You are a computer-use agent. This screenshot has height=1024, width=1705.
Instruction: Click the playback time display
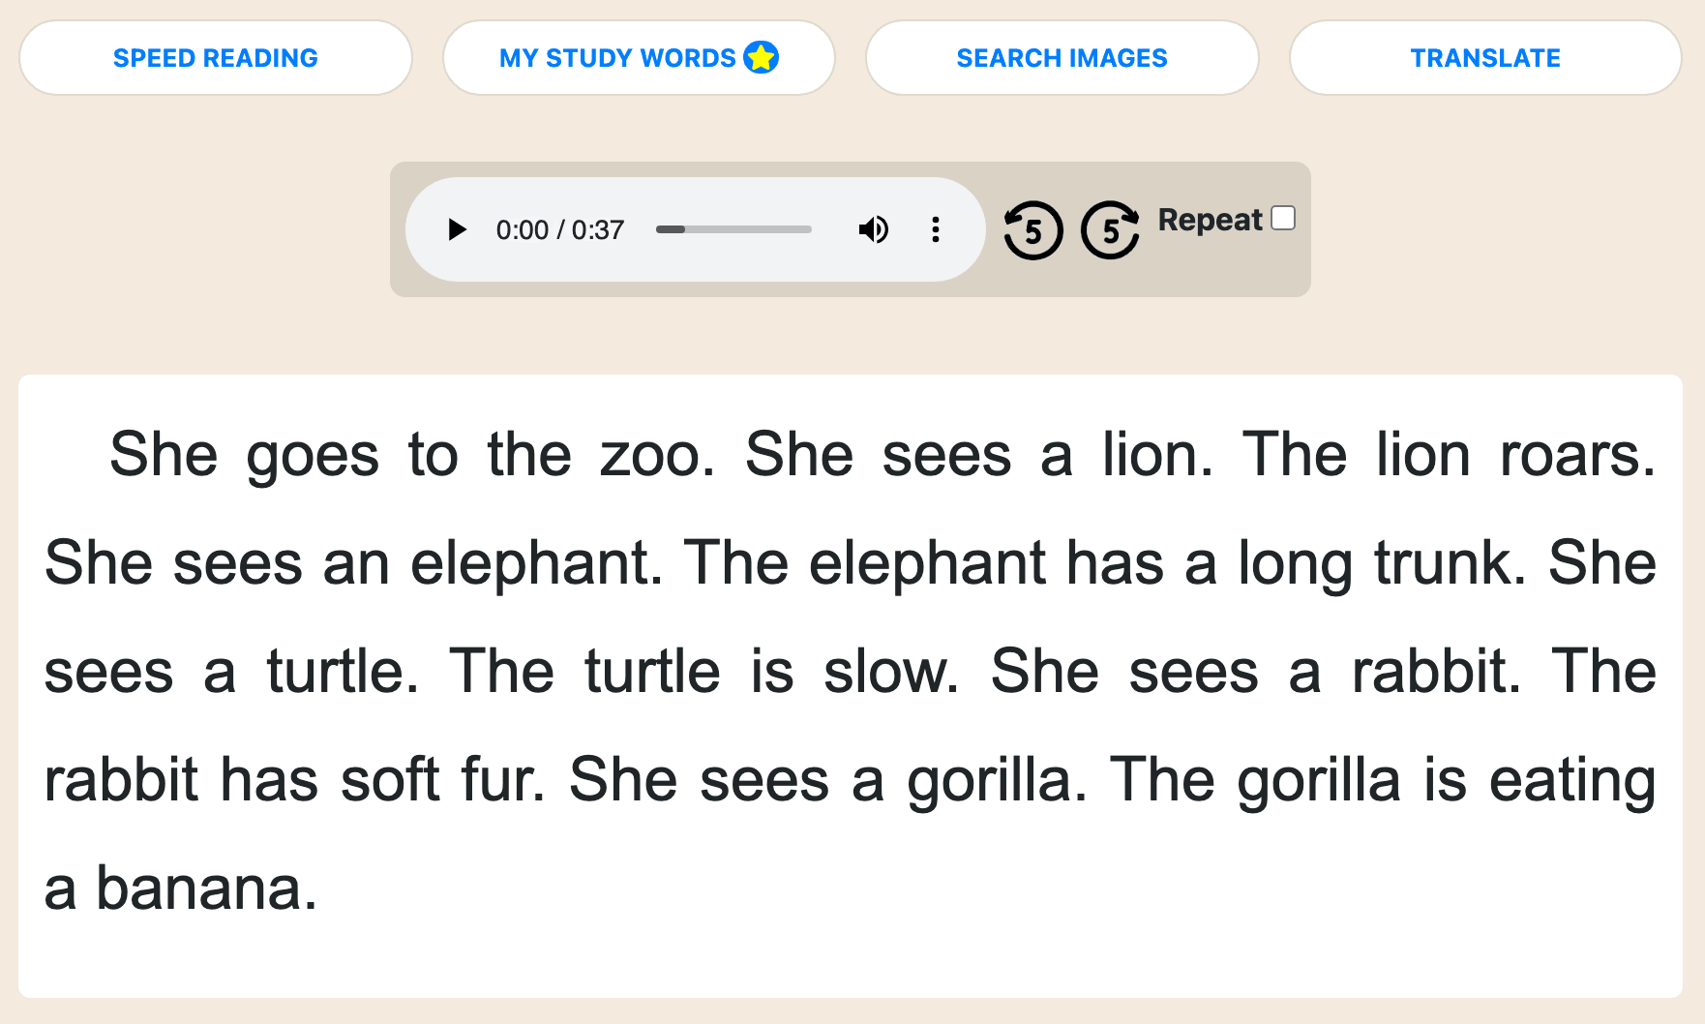point(561,229)
